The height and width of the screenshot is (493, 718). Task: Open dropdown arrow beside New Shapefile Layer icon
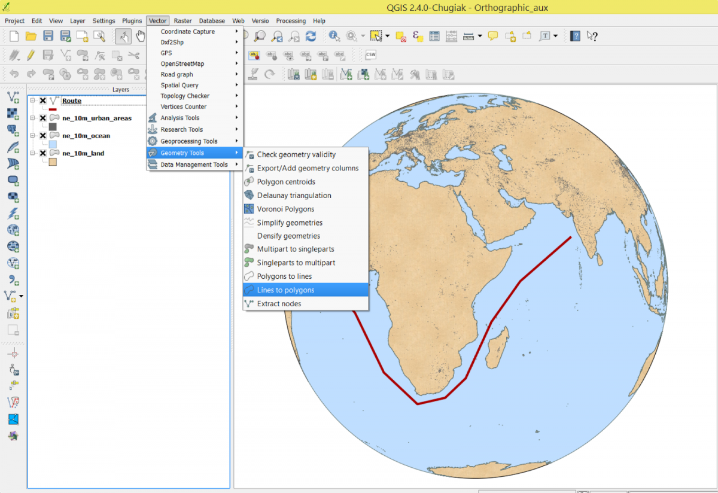tap(22, 296)
